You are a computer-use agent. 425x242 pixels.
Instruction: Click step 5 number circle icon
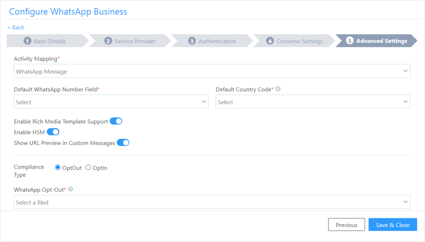(x=349, y=41)
